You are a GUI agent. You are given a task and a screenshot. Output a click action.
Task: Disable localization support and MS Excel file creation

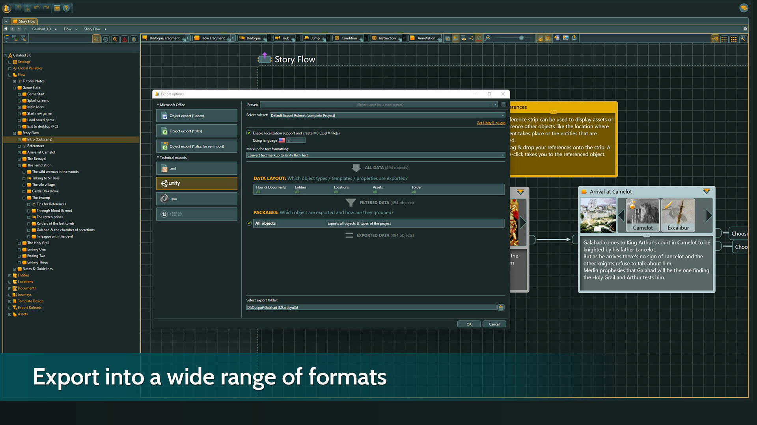249,133
